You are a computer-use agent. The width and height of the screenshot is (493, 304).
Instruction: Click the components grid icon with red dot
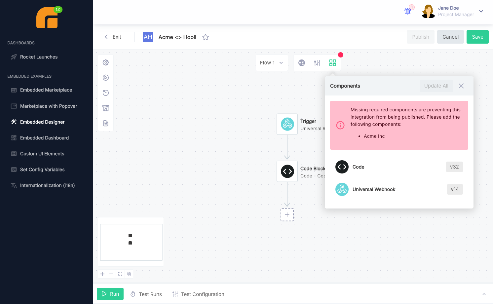pos(332,62)
